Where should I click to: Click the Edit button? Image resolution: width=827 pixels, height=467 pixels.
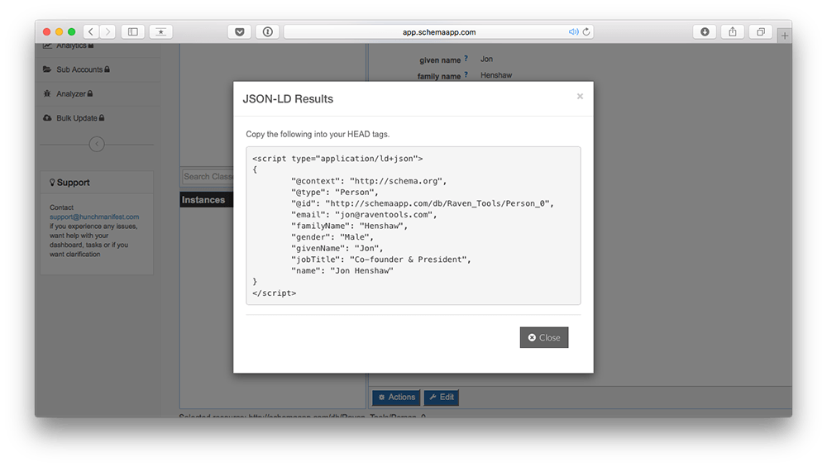(x=442, y=397)
